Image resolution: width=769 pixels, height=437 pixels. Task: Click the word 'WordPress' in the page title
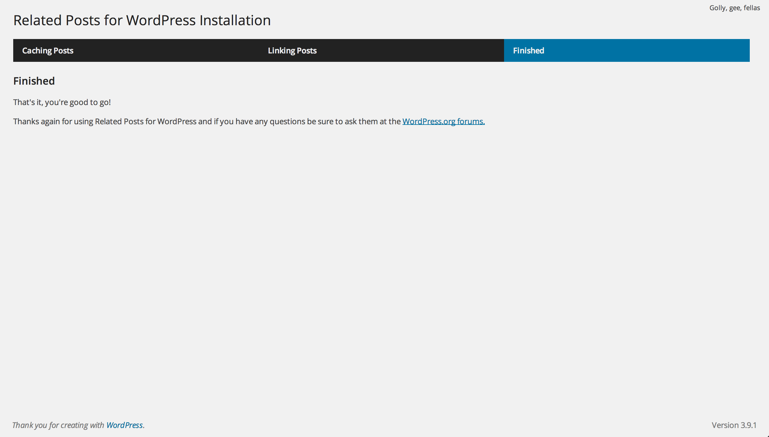coord(161,20)
